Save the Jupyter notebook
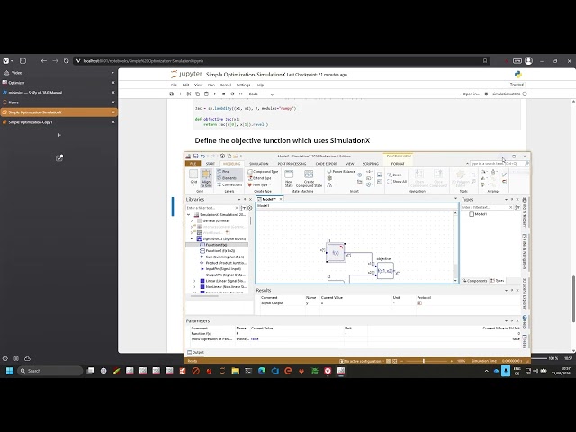 click(x=171, y=94)
